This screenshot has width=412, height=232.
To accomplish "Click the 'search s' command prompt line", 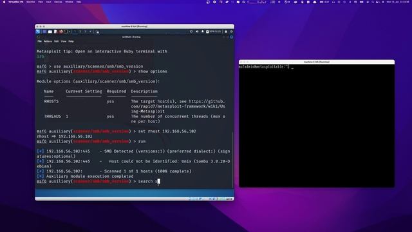I will click(x=98, y=181).
